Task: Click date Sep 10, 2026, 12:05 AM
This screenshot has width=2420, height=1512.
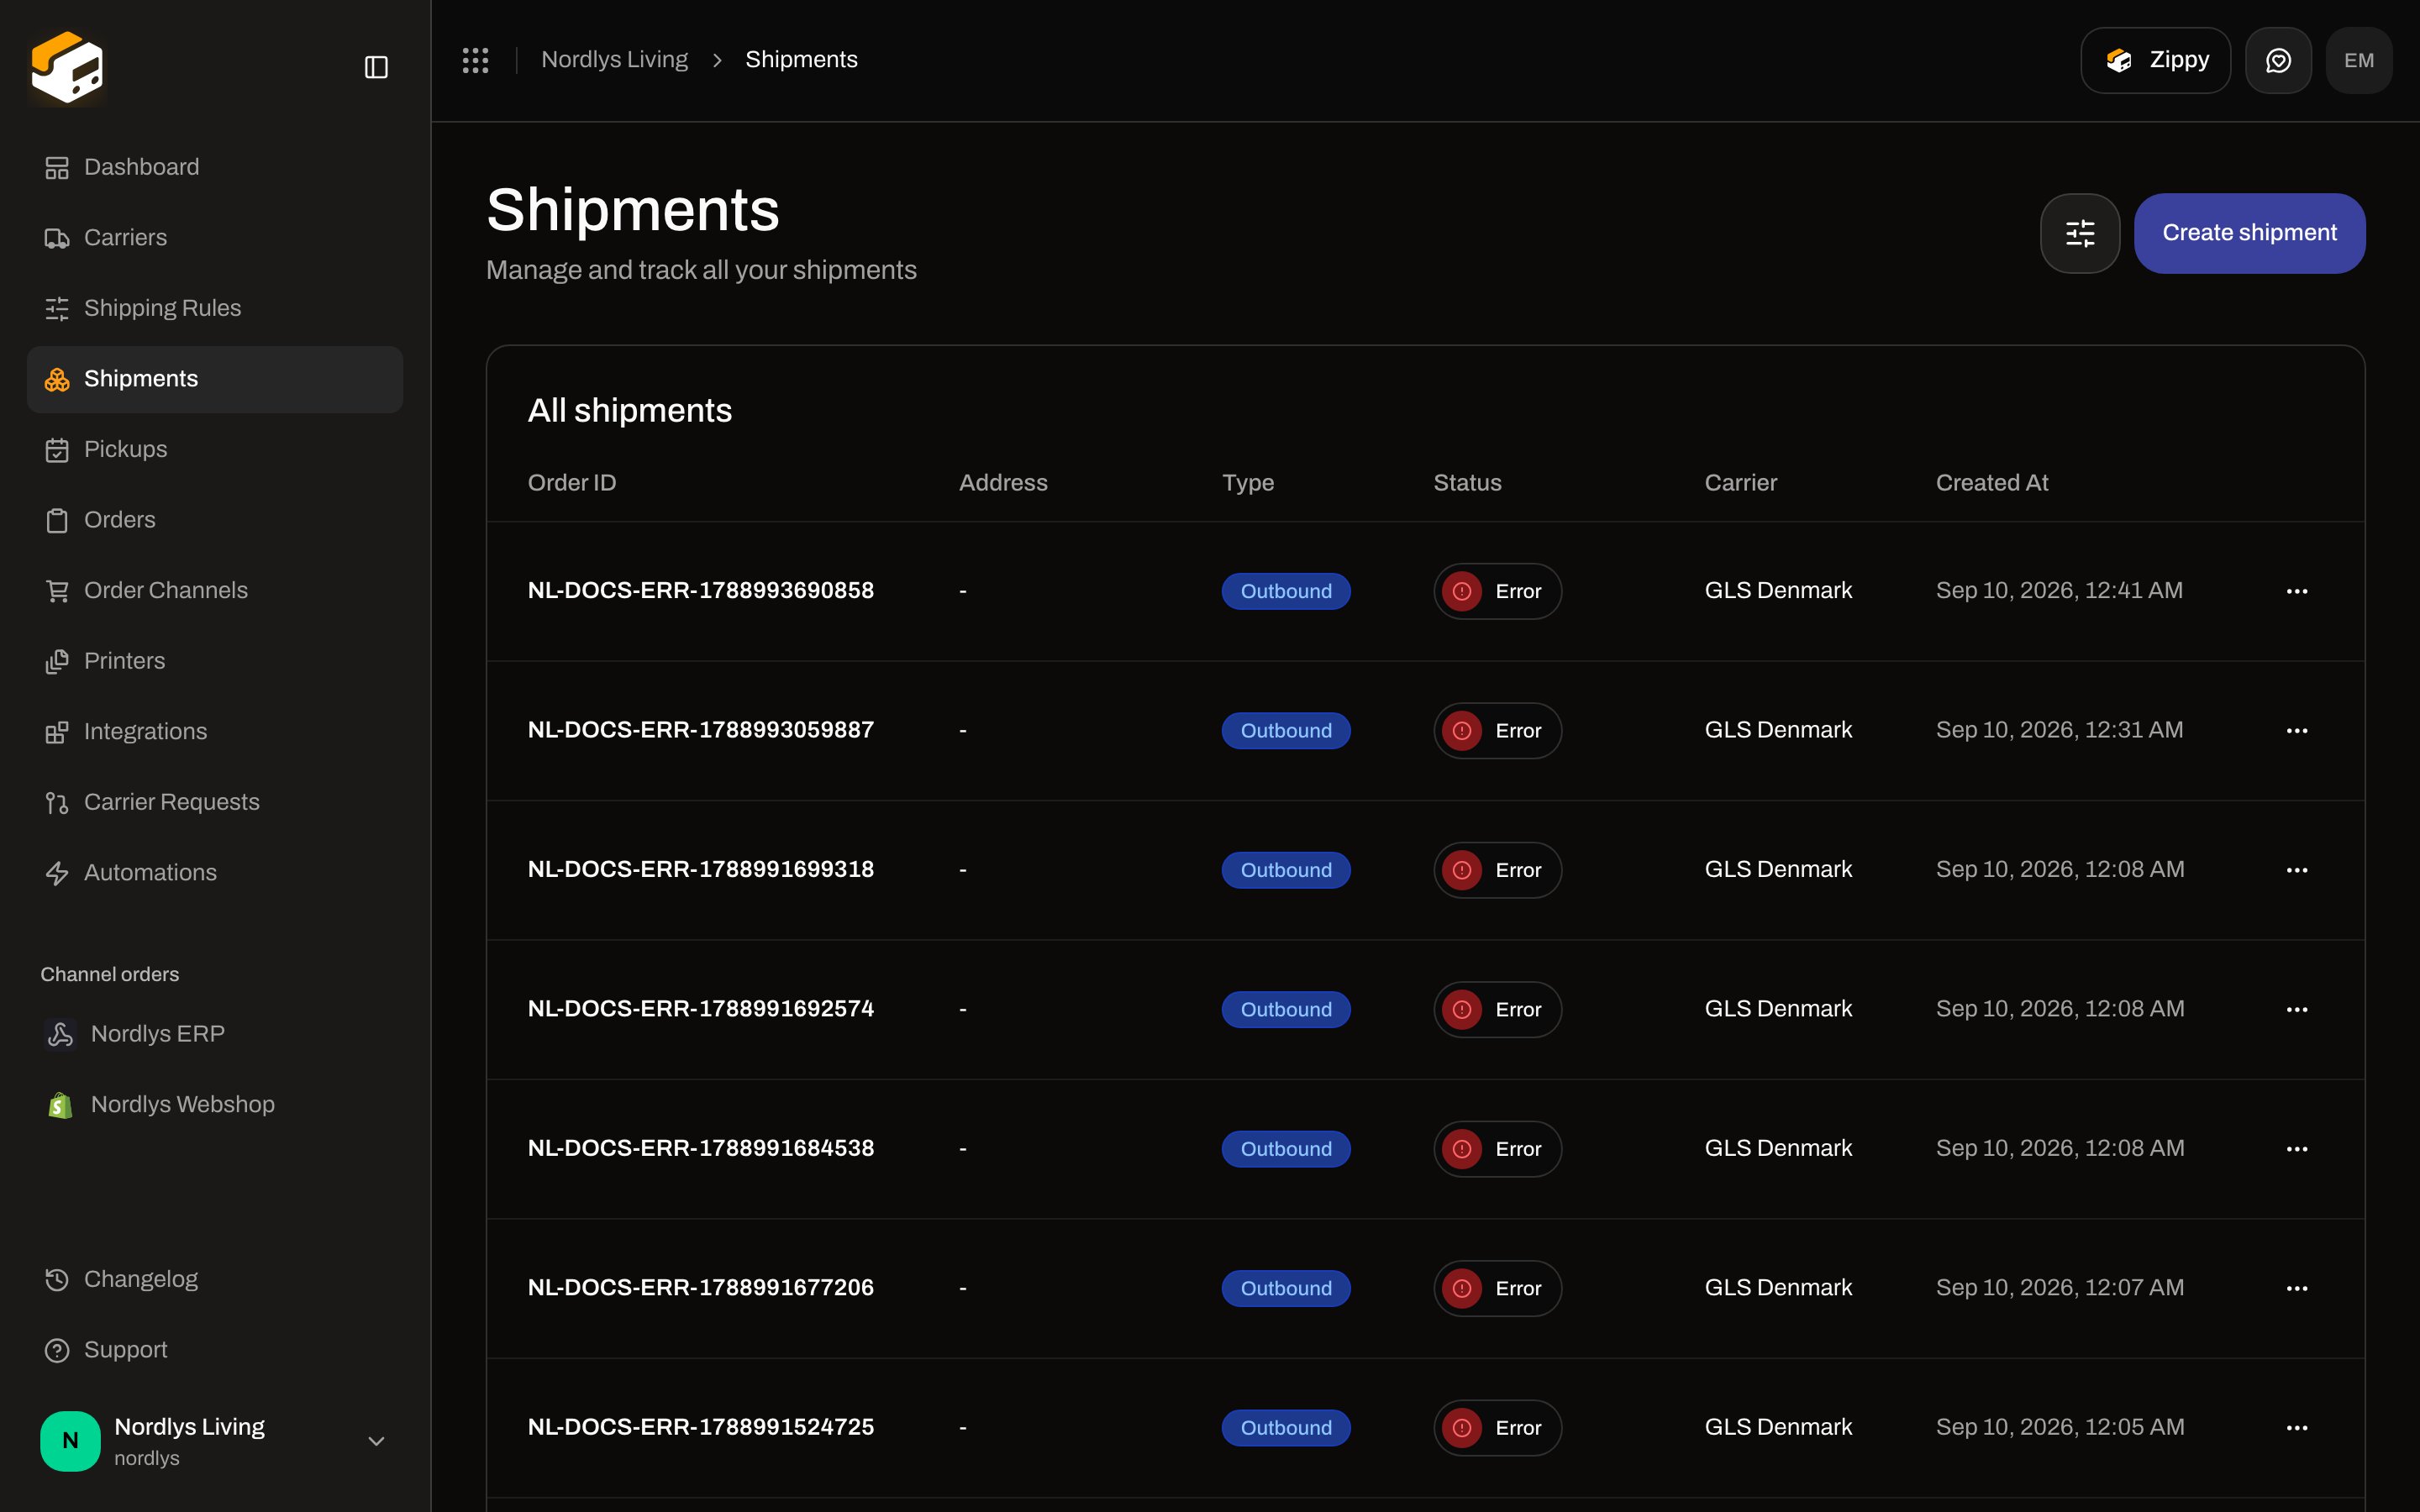Action: tap(2060, 1427)
